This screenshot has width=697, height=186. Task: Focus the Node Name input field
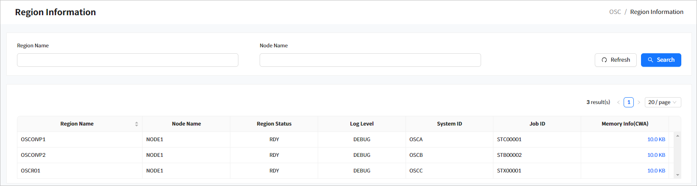(370, 60)
